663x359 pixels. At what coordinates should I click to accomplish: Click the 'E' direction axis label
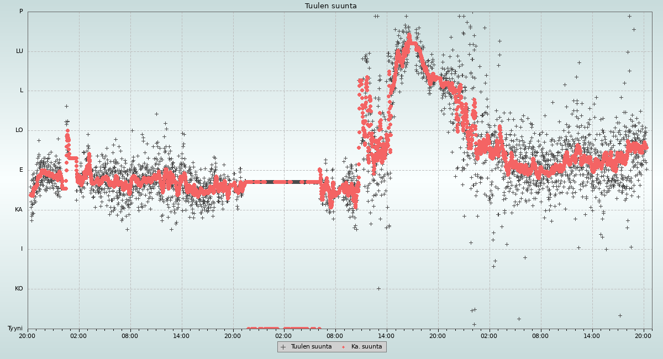(22, 170)
